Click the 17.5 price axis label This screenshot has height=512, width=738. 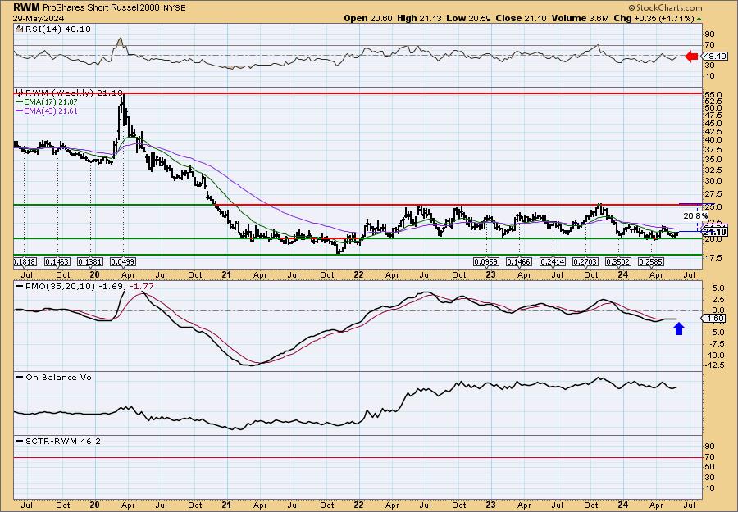[x=713, y=258]
